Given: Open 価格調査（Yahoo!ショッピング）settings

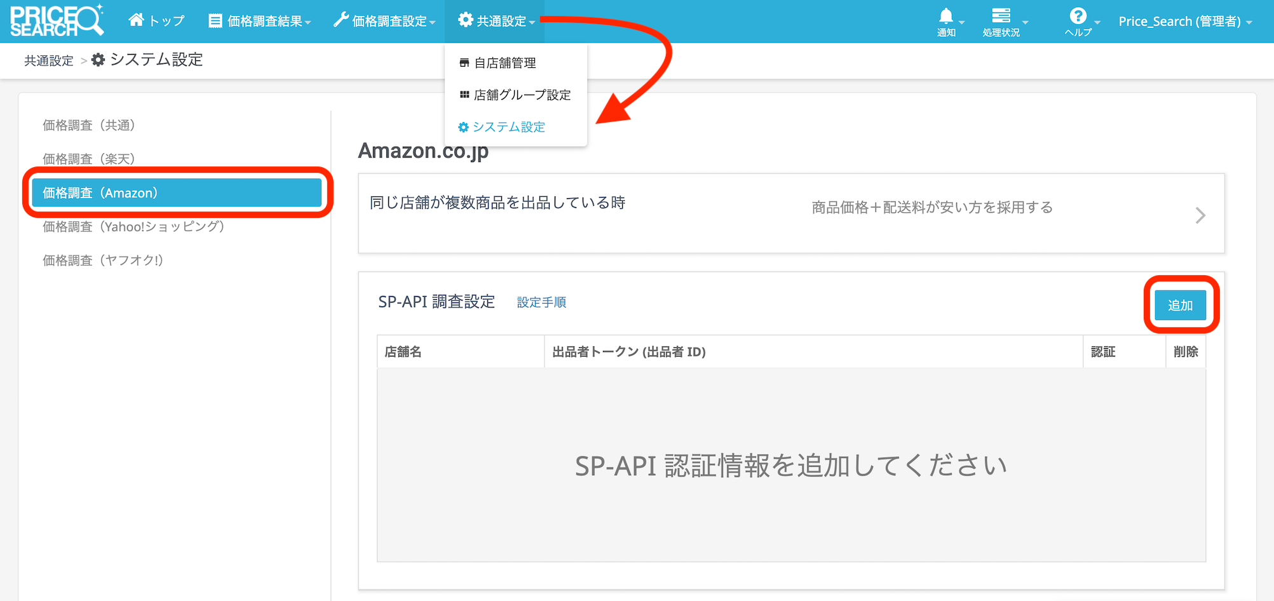Looking at the screenshot, I should pyautogui.click(x=133, y=227).
